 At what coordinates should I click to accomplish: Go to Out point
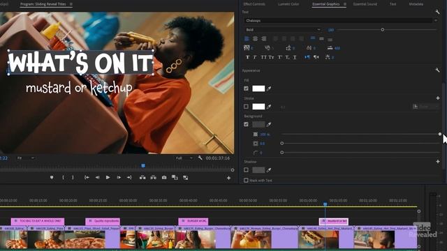point(129,177)
